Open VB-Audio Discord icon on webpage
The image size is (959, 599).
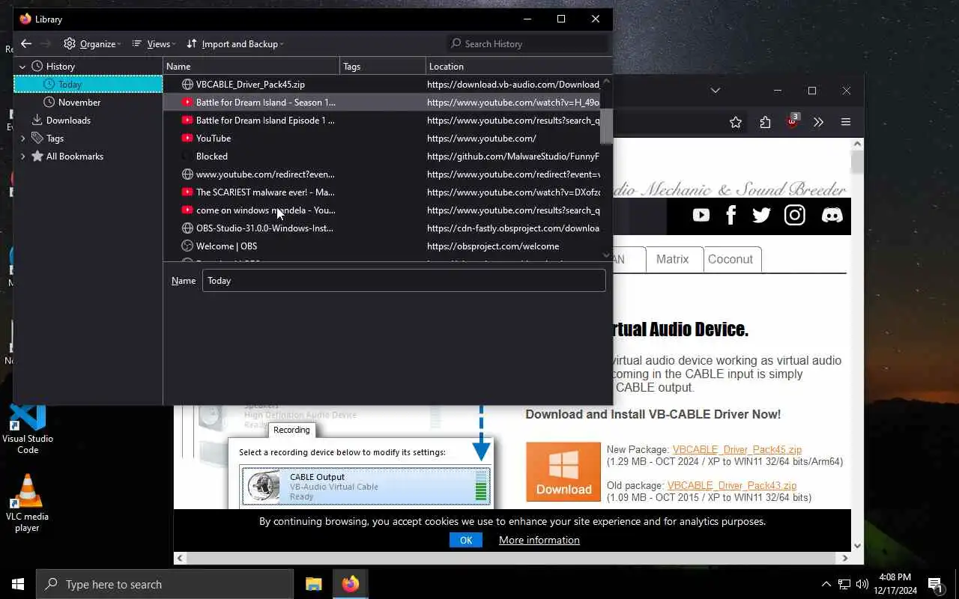832,216
